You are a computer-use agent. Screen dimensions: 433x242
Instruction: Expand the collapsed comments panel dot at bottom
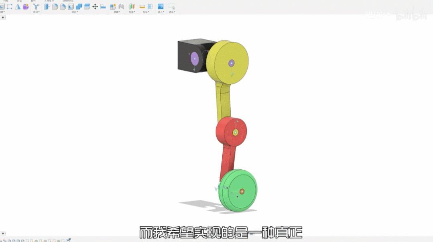point(3,234)
